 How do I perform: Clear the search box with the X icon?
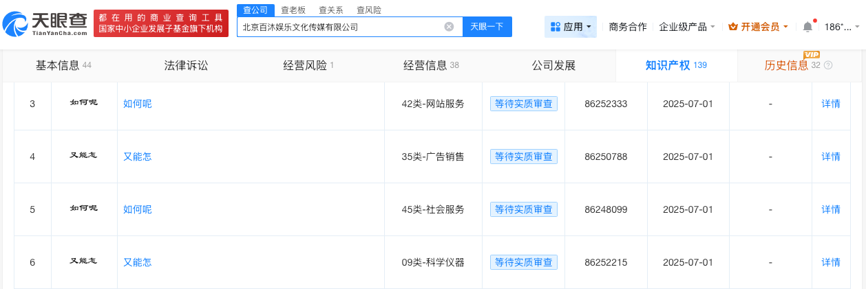(449, 27)
